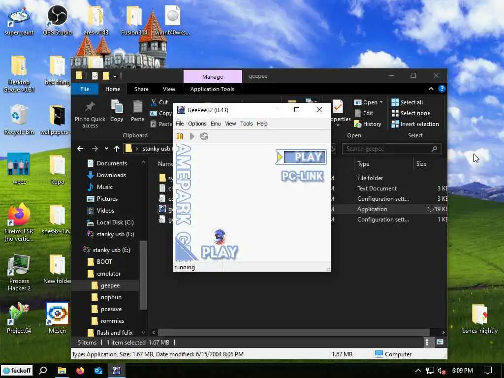Open the Application Tools tab
Screen dimensions: 504x378
point(212,90)
